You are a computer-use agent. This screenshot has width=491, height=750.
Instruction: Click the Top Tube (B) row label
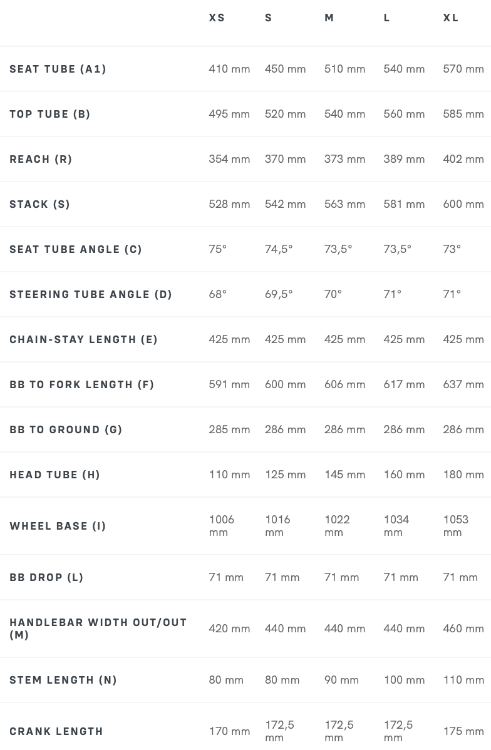(x=49, y=114)
